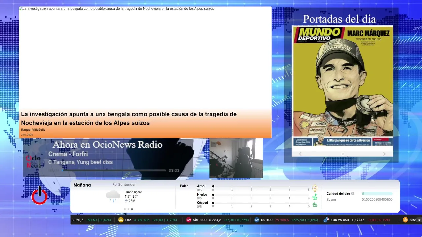Click the Árbol pollen level slider

(261, 187)
